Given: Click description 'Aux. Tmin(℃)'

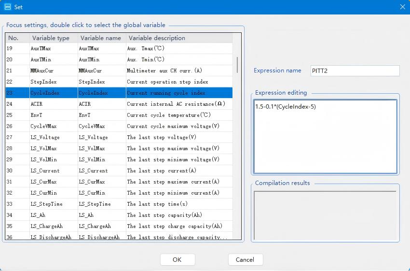Looking at the screenshot, I should [x=146, y=59].
